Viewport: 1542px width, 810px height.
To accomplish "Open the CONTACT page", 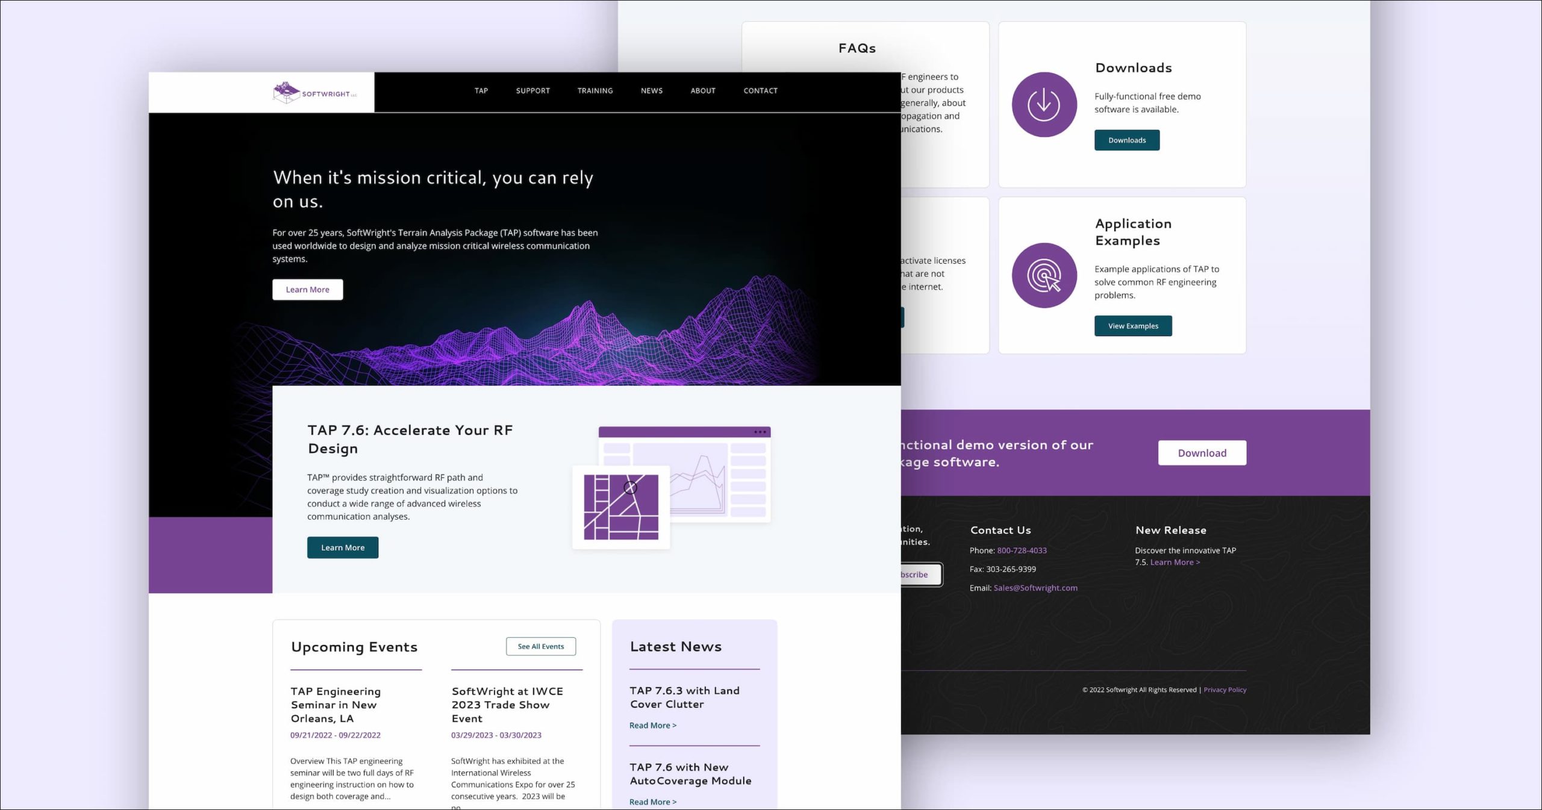I will click(x=760, y=91).
